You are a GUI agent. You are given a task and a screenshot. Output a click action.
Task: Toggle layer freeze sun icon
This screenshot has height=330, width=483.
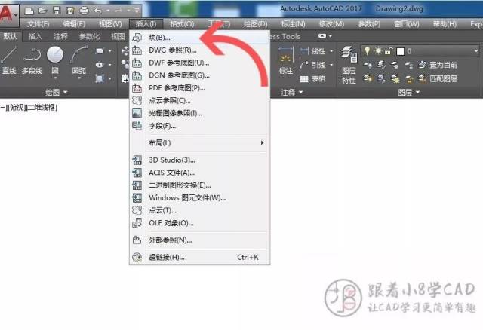click(x=378, y=51)
